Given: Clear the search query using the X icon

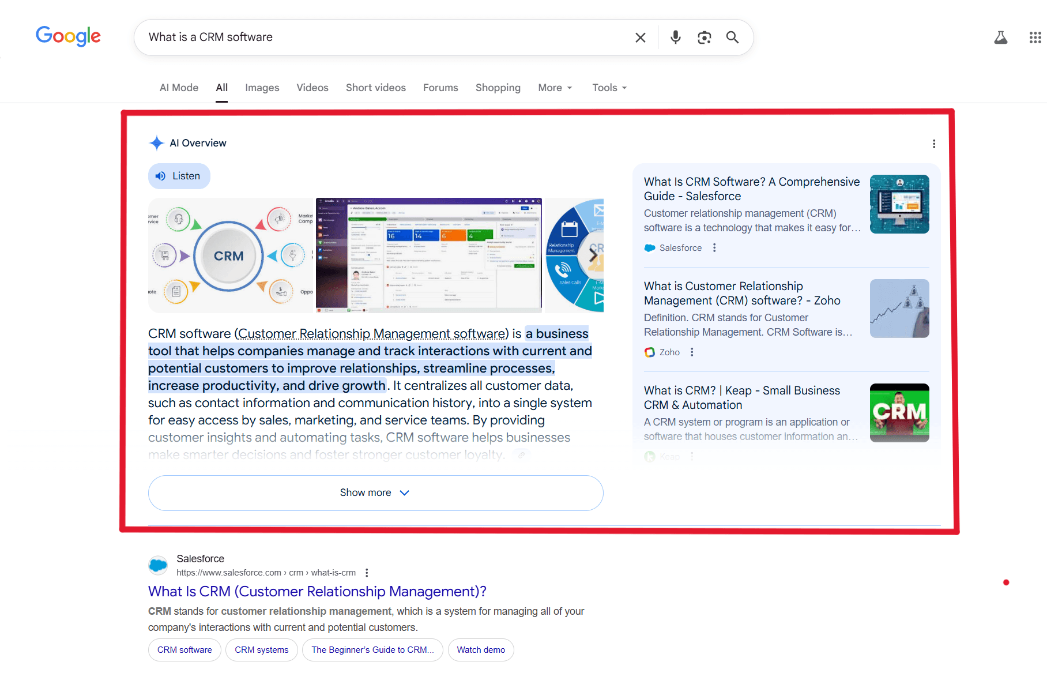Looking at the screenshot, I should pos(640,37).
